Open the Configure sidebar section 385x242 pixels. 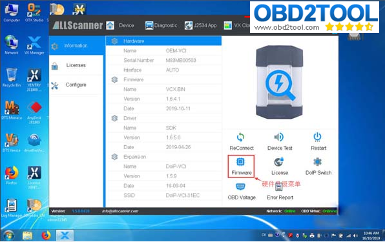(76, 85)
